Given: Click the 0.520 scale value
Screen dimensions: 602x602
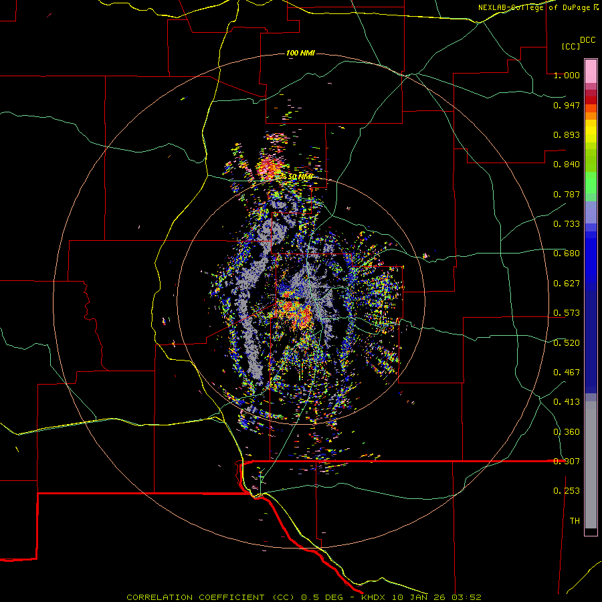Looking at the screenshot, I should point(567,343).
